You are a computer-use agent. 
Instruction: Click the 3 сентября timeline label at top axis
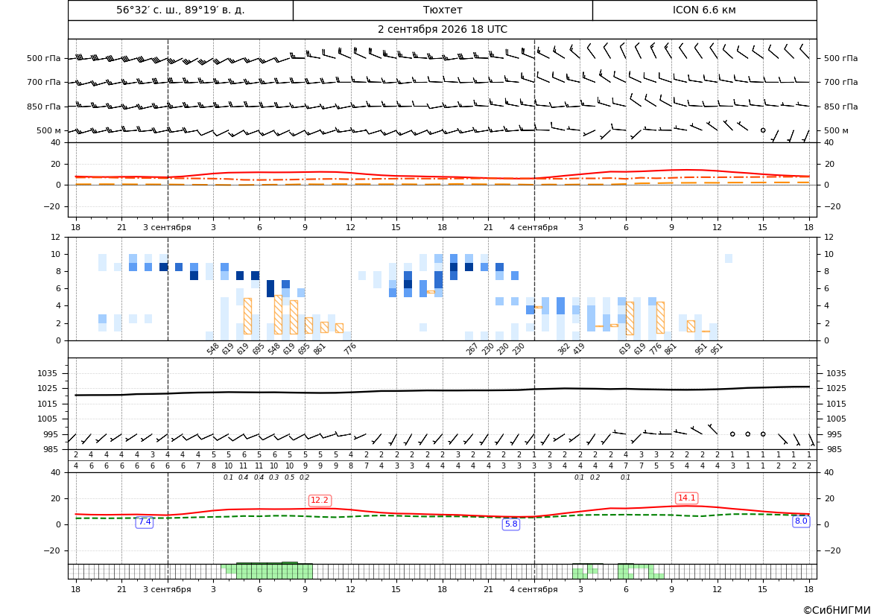pyautogui.click(x=167, y=227)
